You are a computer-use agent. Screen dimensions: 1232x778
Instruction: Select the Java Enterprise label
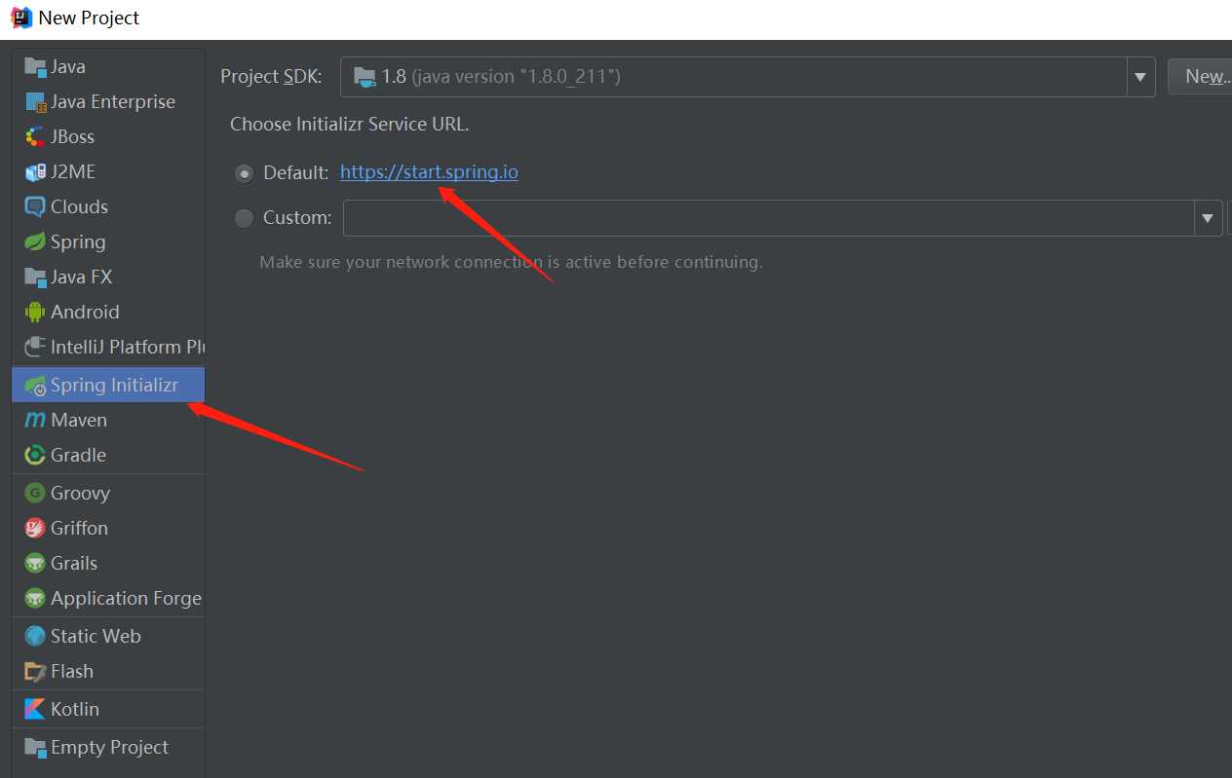pos(113,102)
